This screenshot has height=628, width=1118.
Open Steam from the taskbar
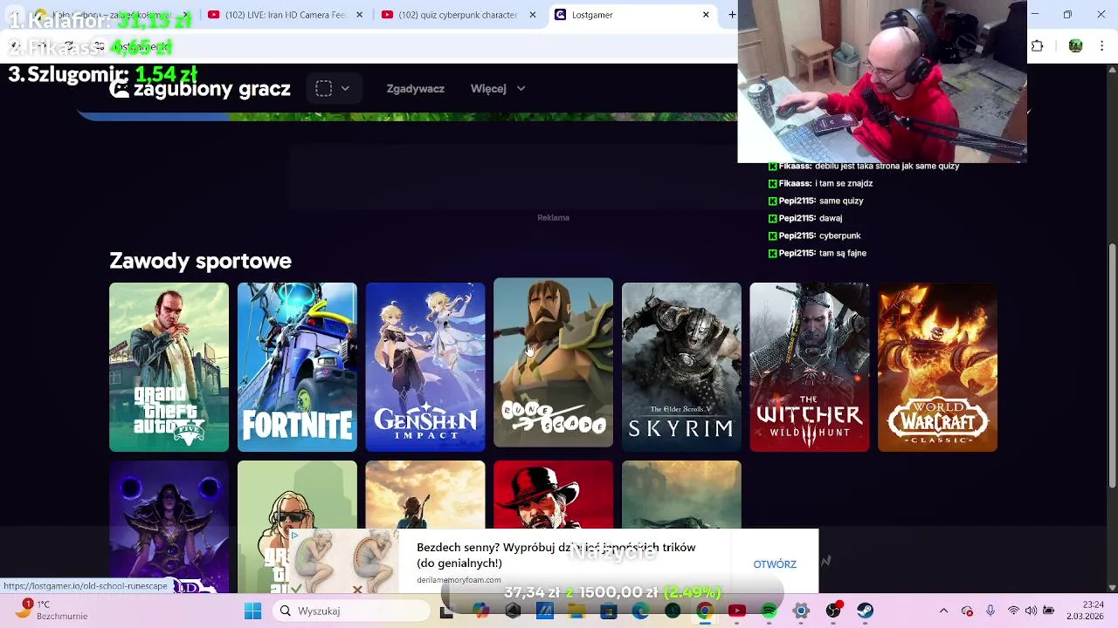coord(865,611)
